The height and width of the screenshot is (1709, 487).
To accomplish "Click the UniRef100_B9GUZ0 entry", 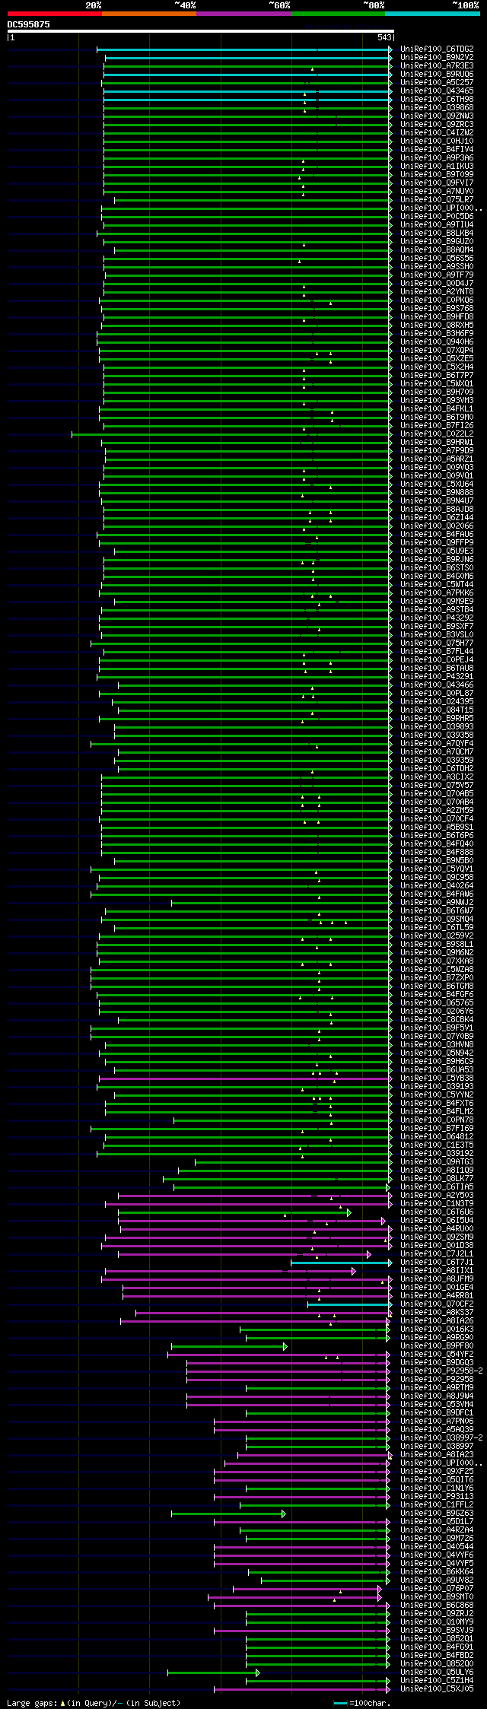I will click(x=437, y=242).
